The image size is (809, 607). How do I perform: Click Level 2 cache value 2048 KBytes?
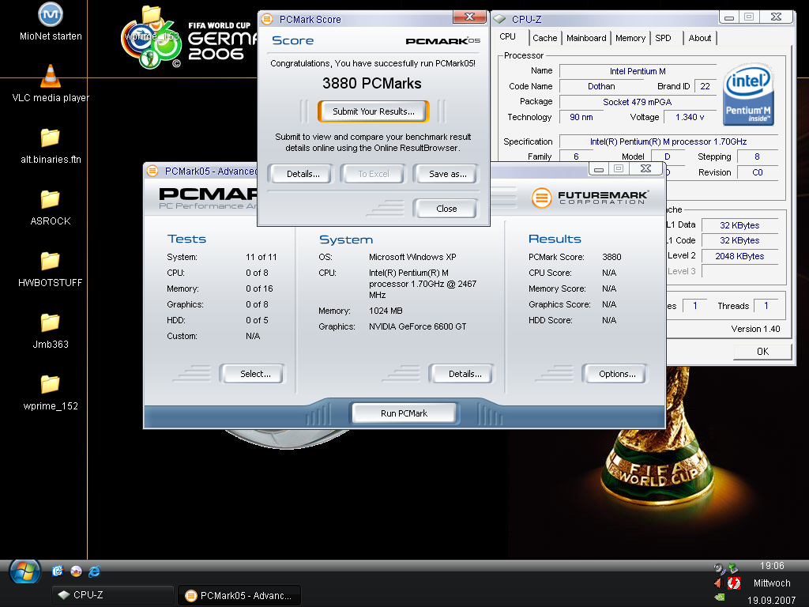coord(739,256)
